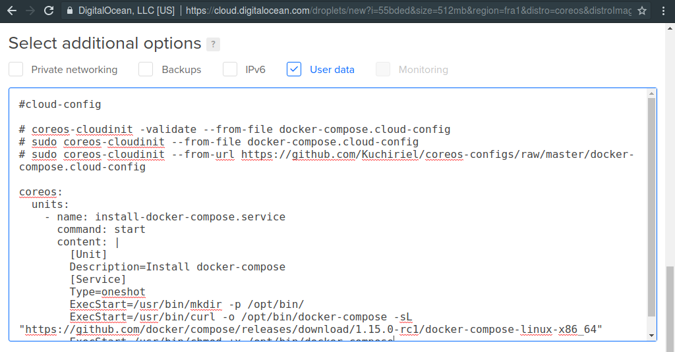Image resolution: width=675 pixels, height=352 pixels.
Task: Click the '[Service]' line
Action: pyautogui.click(x=98, y=280)
